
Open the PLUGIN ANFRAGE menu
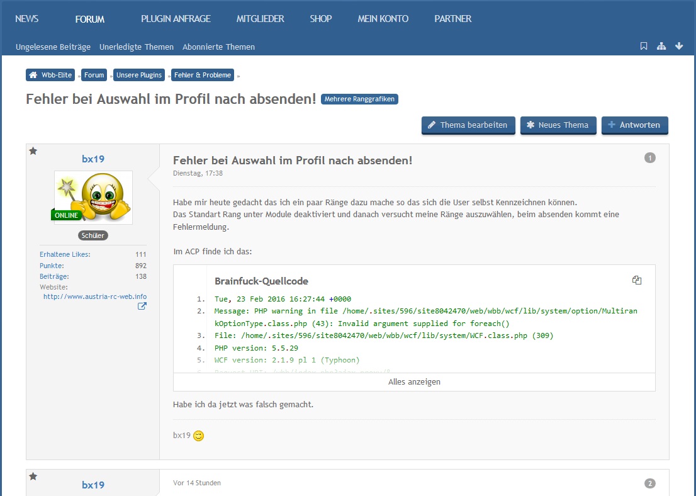tap(176, 19)
